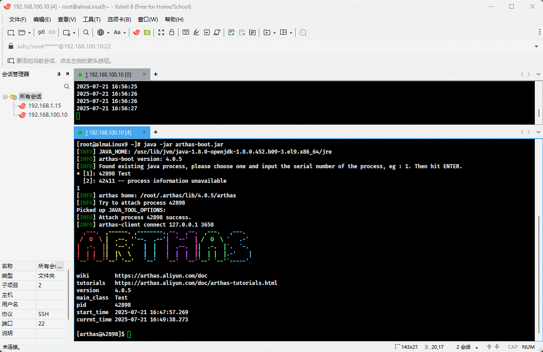The width and height of the screenshot is (543, 352).
Task: Click the globe encoding icon
Action: coord(100,32)
